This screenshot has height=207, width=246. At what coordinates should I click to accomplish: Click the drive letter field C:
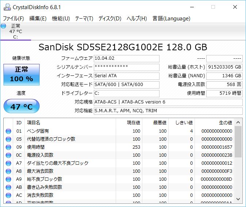coord(126,94)
